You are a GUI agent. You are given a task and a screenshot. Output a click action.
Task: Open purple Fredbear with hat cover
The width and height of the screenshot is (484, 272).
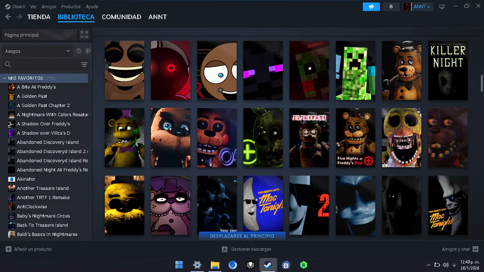click(x=170, y=205)
